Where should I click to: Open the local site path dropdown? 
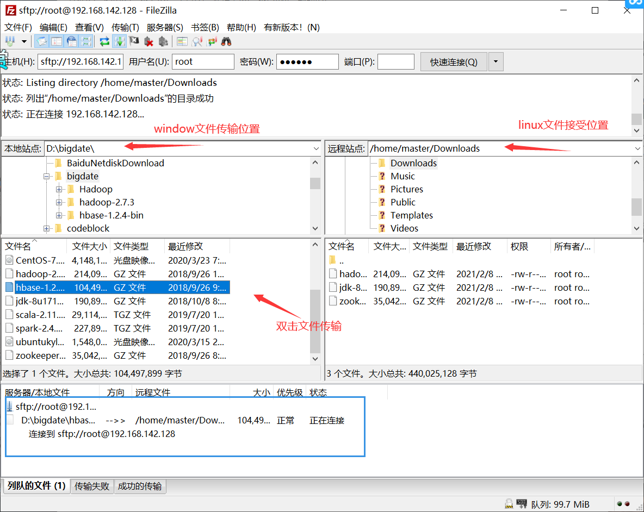(316, 148)
